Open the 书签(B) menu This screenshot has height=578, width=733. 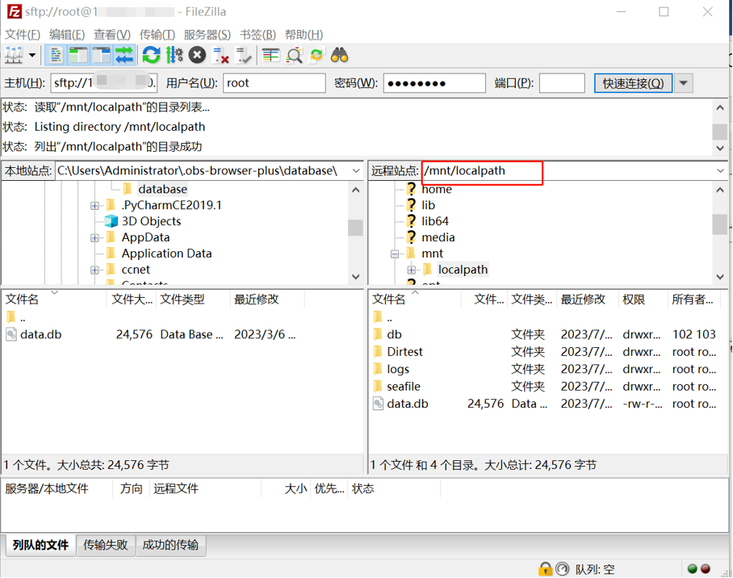(x=258, y=35)
